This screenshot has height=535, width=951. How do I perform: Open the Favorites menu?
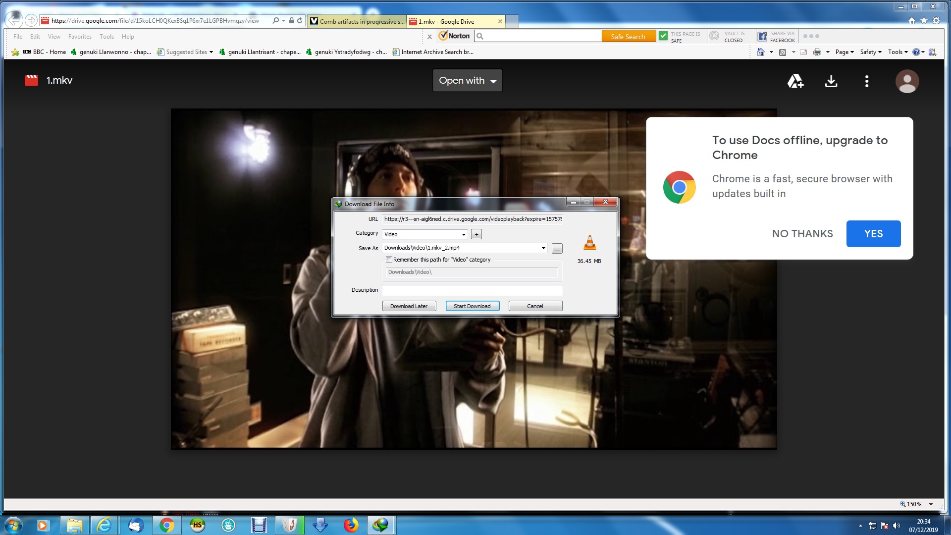(x=80, y=37)
